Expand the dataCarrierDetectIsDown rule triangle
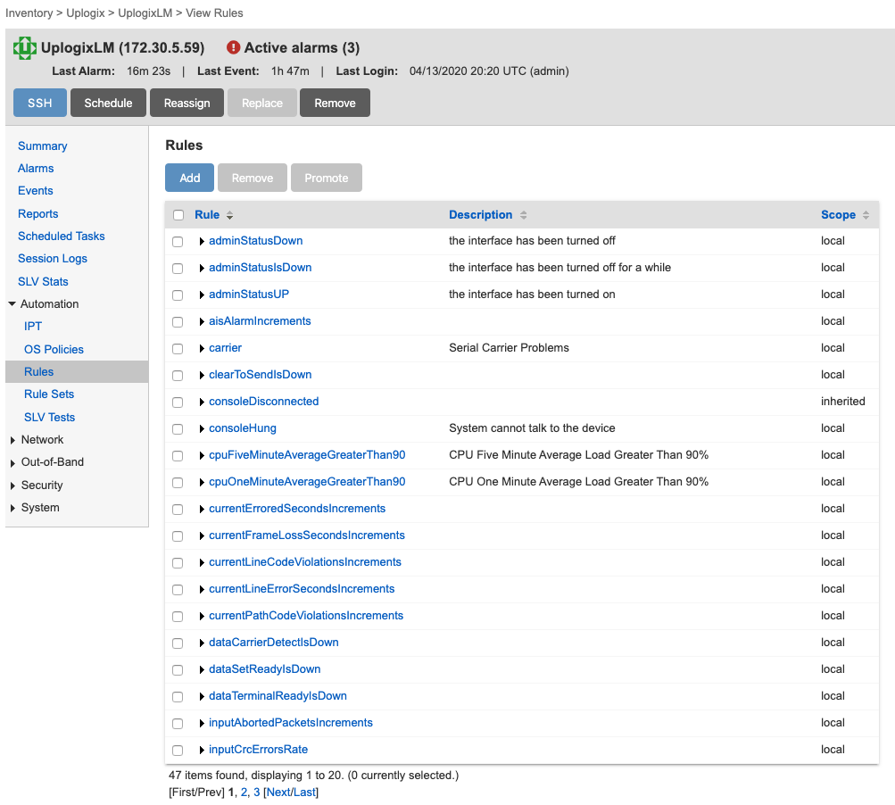The height and width of the screenshot is (805, 895). [202, 643]
